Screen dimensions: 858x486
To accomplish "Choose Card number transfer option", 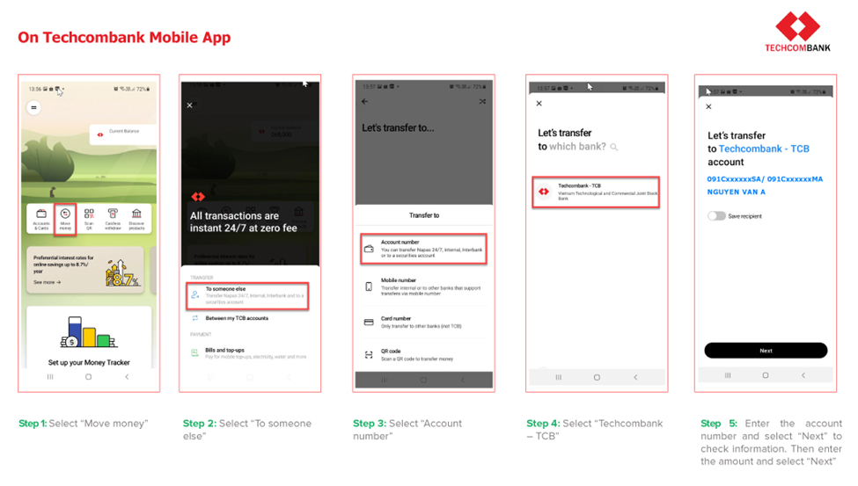I will (423, 322).
